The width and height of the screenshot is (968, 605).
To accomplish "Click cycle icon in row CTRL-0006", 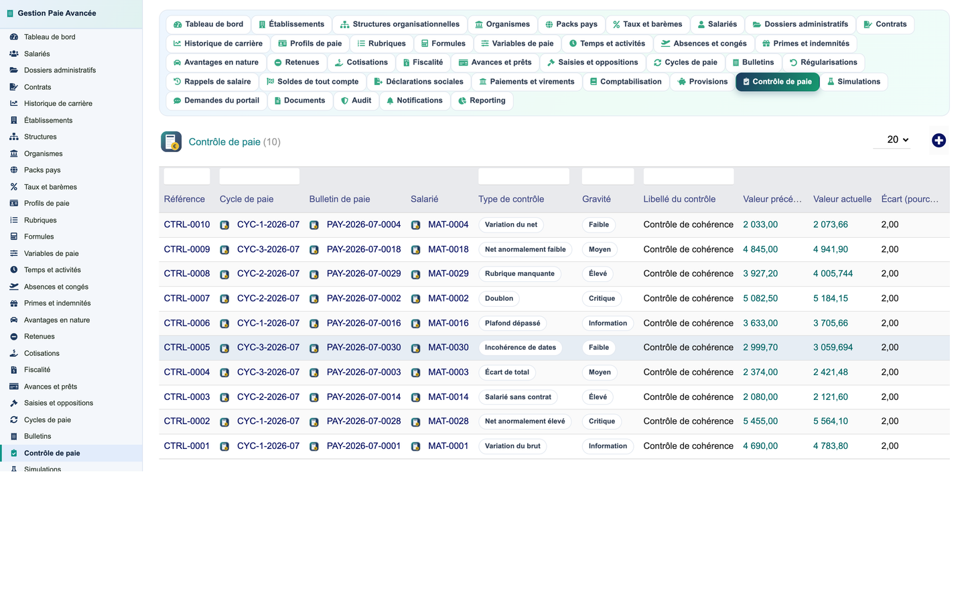I will [224, 324].
